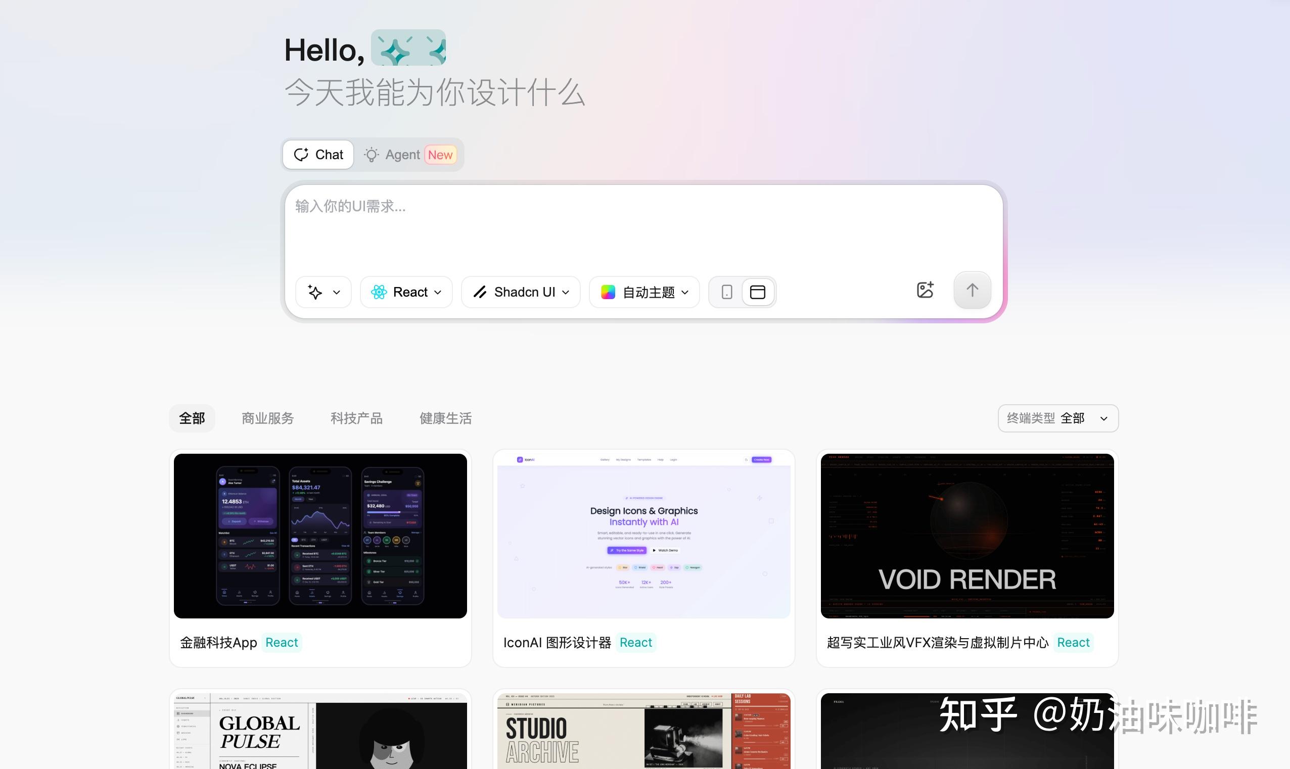
Task: Click React tag on VFX渲染 card
Action: pos(1073,643)
